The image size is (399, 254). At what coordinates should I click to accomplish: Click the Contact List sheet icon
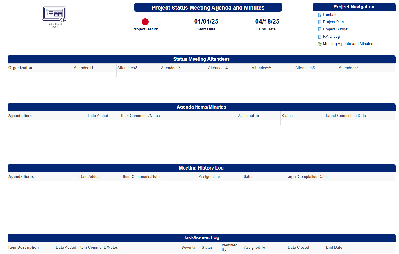click(320, 15)
